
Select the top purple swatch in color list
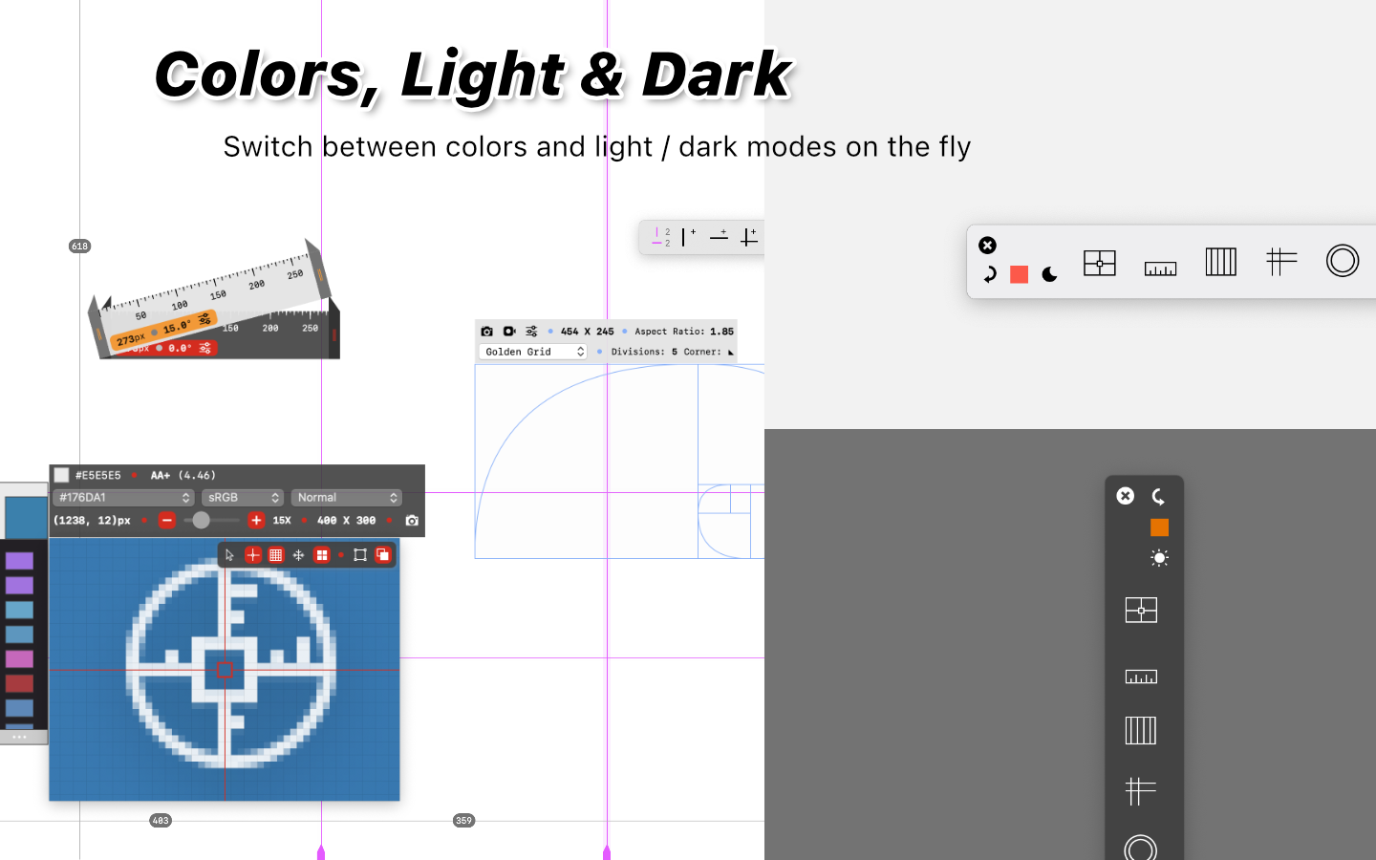(19, 561)
